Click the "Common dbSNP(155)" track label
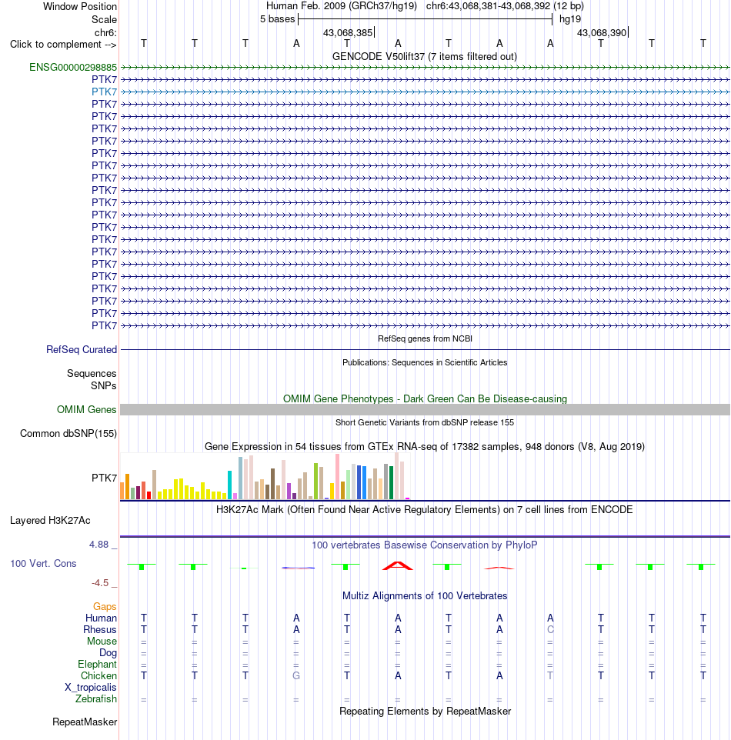 [68, 433]
